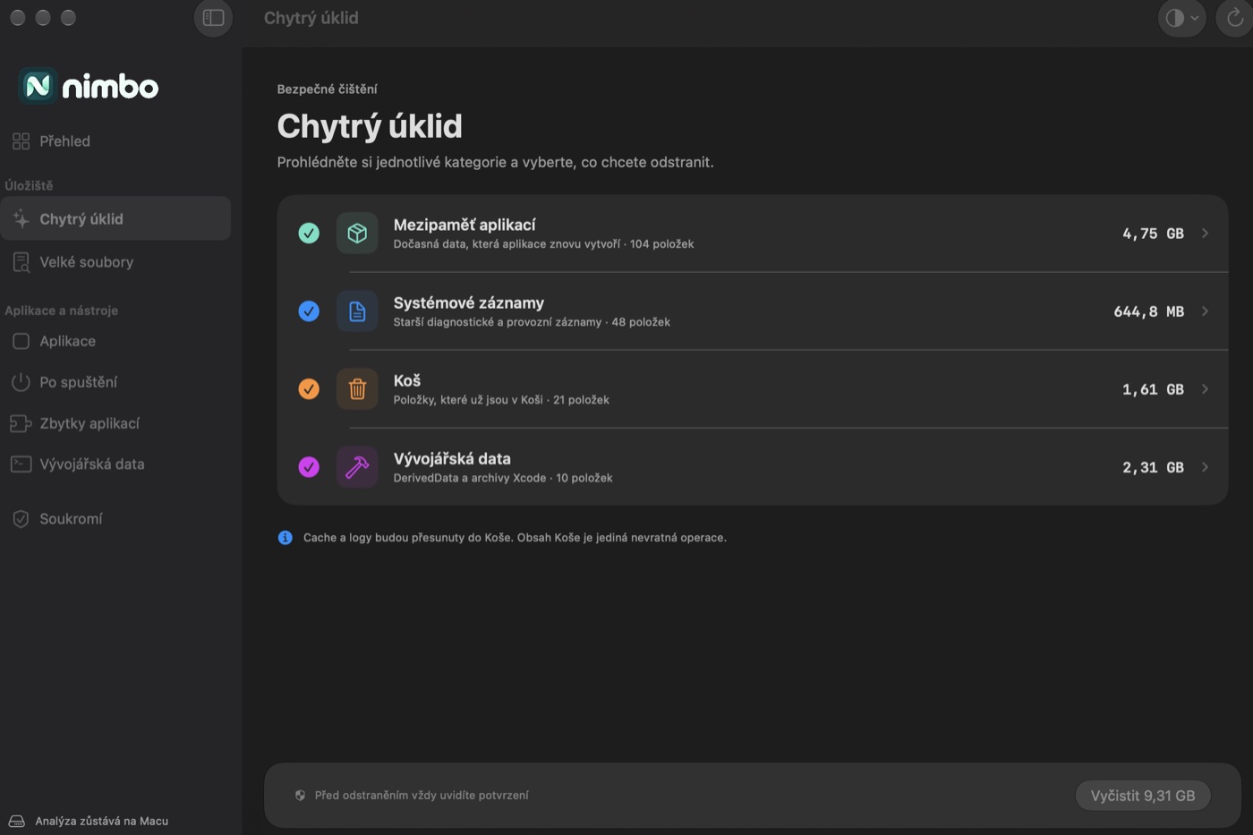Click the Mezipaměť aplikací box icon
This screenshot has width=1253, height=835.
tap(357, 234)
